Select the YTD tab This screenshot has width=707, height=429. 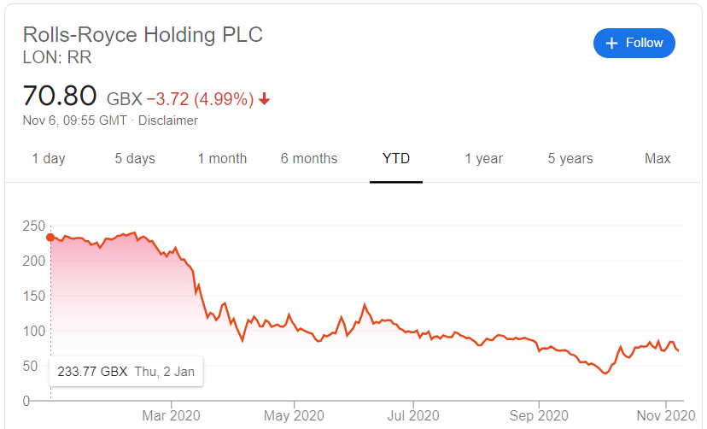coord(396,159)
